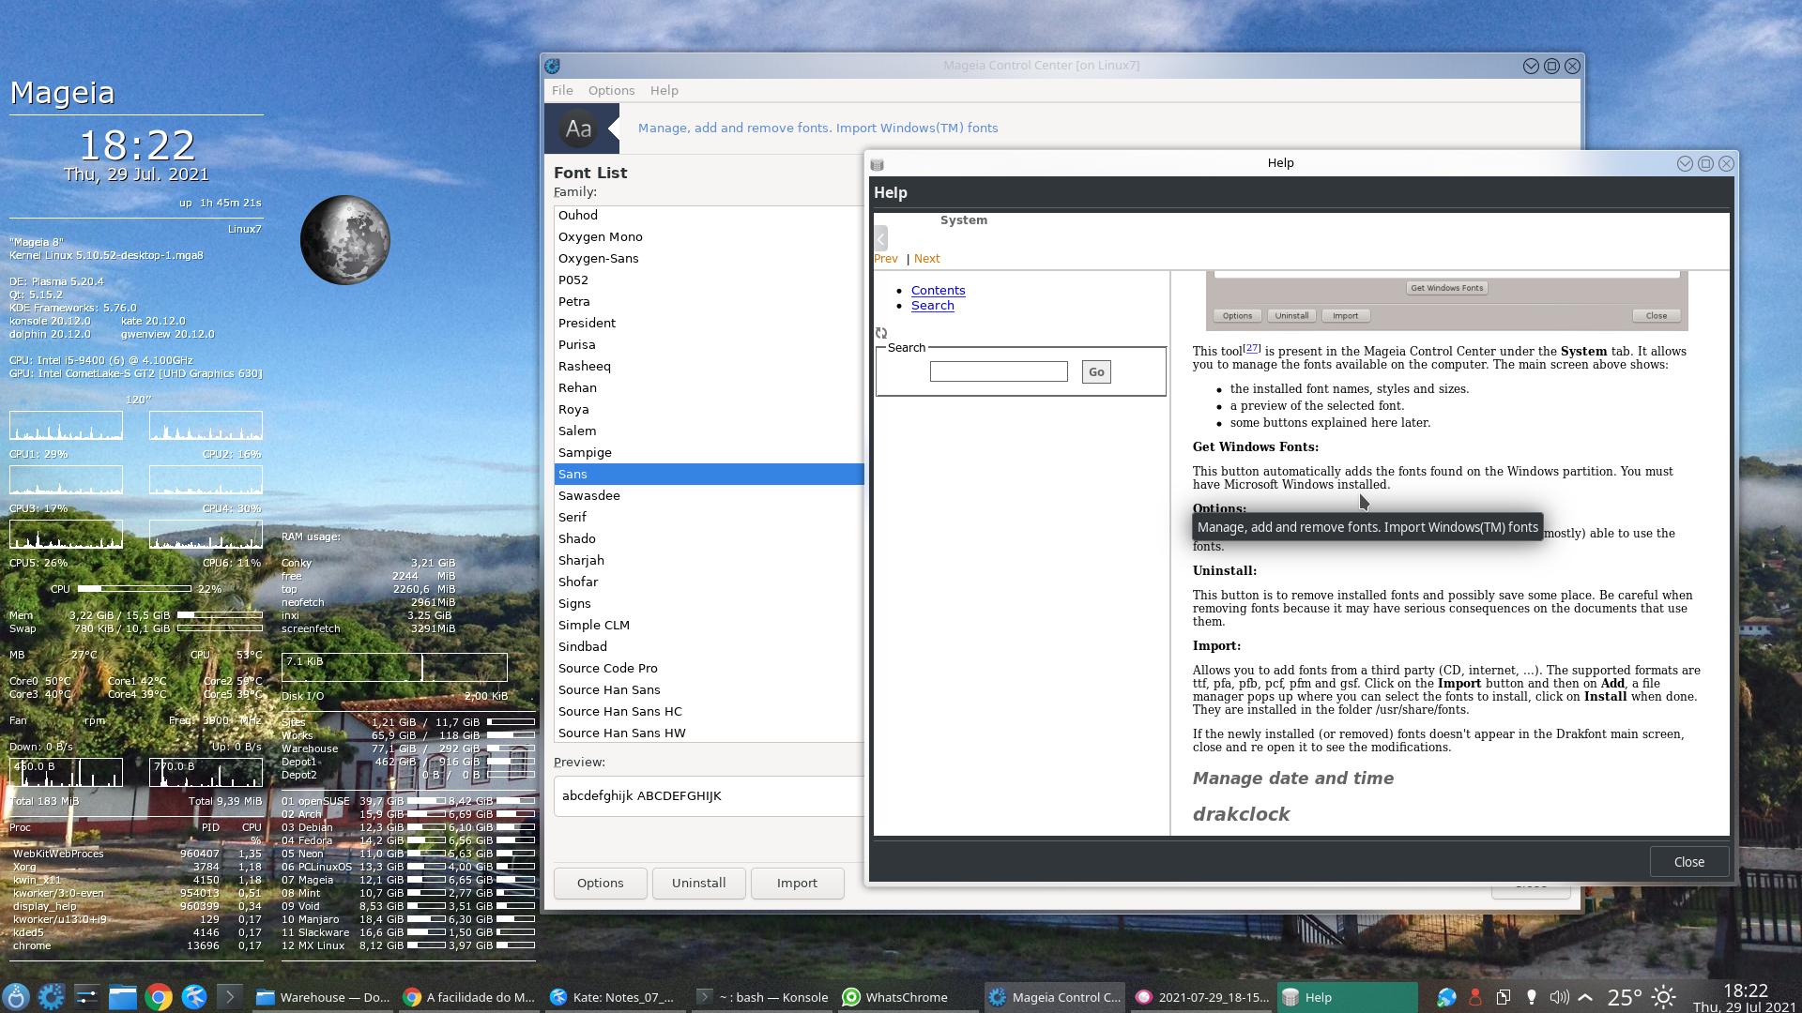Select the Sawasdee font family
Viewport: 1802px width, 1013px height.
709,495
